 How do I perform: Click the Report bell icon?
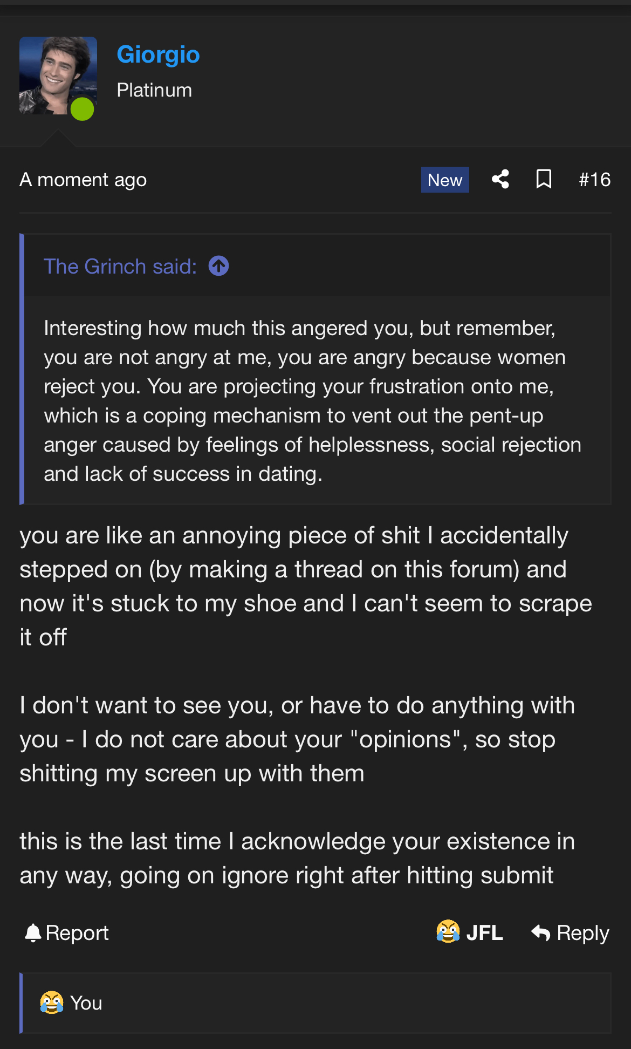33,933
